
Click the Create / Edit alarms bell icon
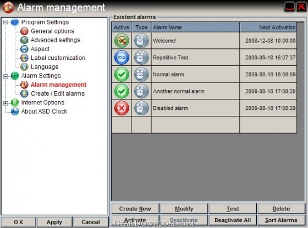tap(24, 93)
